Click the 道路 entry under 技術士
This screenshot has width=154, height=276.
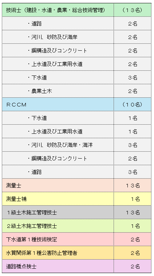(35, 24)
